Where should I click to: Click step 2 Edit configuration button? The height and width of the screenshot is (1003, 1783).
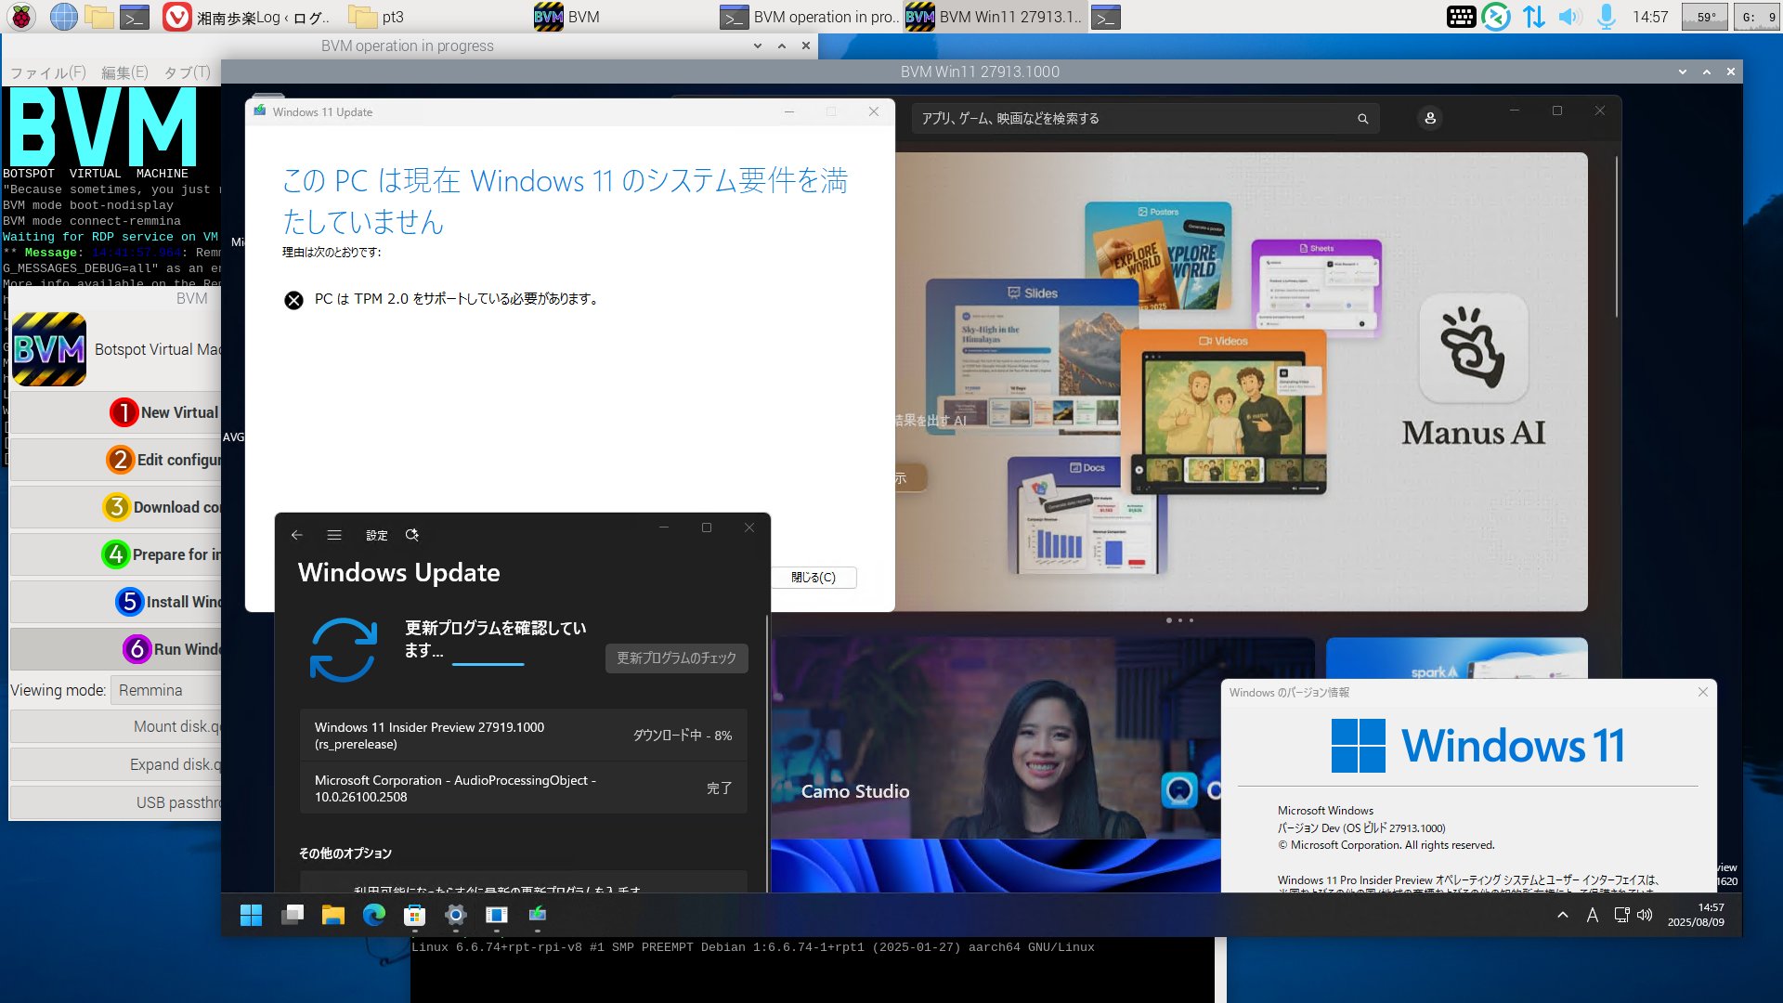click(116, 460)
